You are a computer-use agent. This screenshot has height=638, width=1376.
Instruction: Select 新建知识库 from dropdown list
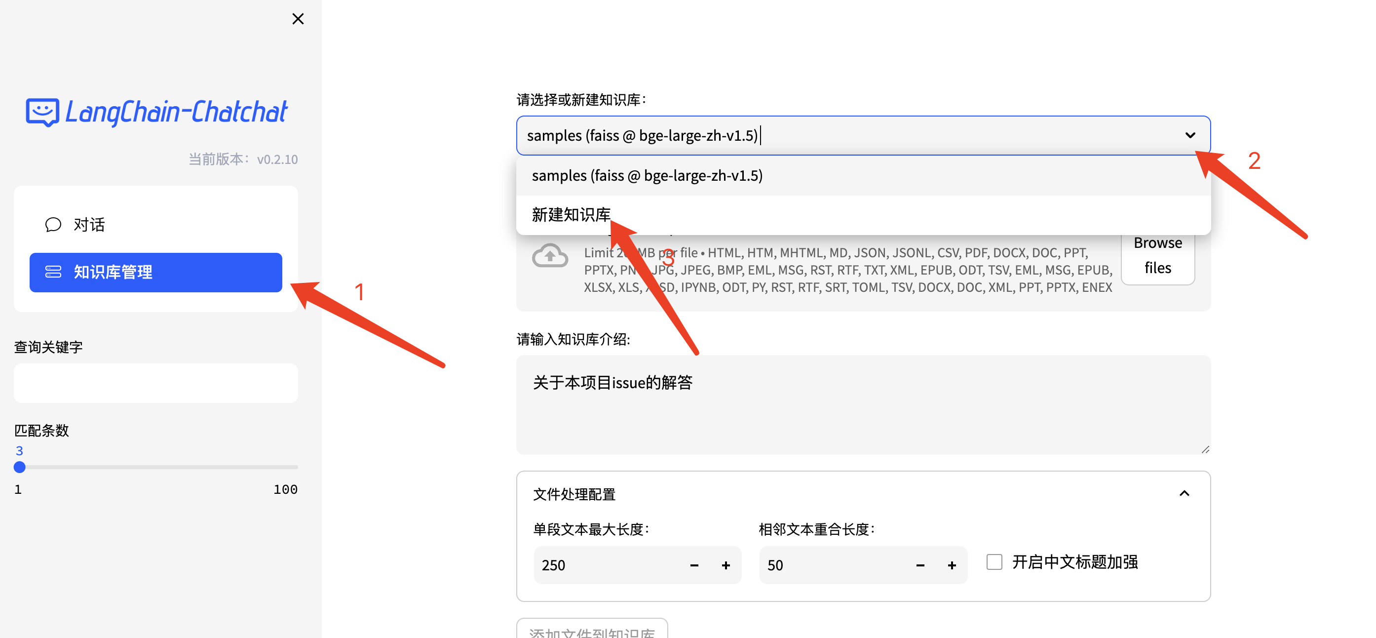pos(571,215)
